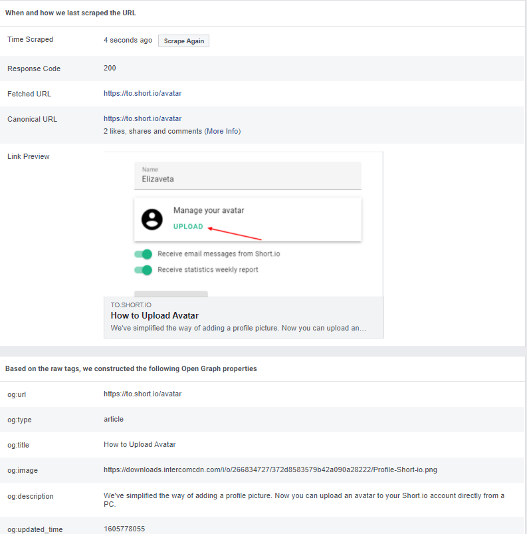Viewport: 527px width, 534px height.
Task: Click the og:title property label
Action: (19, 445)
